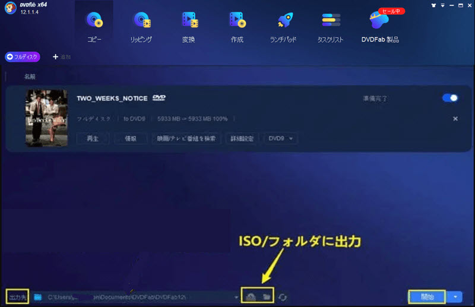Open DVDFab 製品 products page
The image size is (475, 307).
380,26
